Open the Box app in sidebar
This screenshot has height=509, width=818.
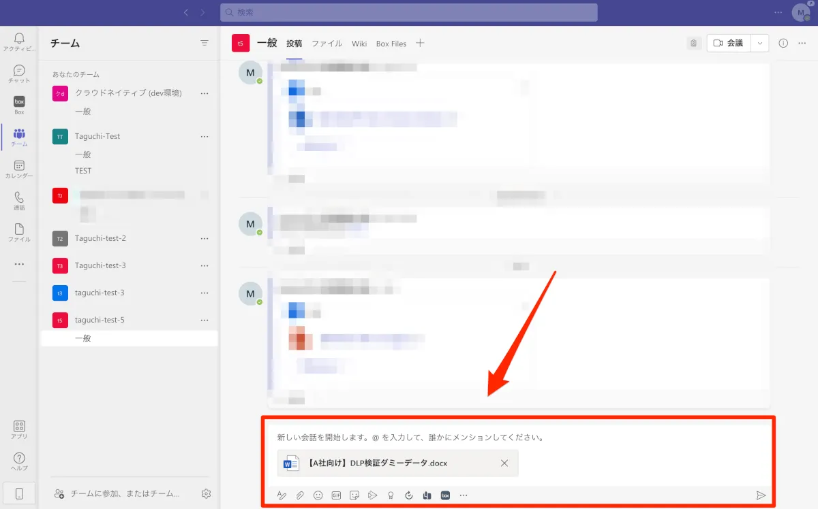pyautogui.click(x=19, y=105)
